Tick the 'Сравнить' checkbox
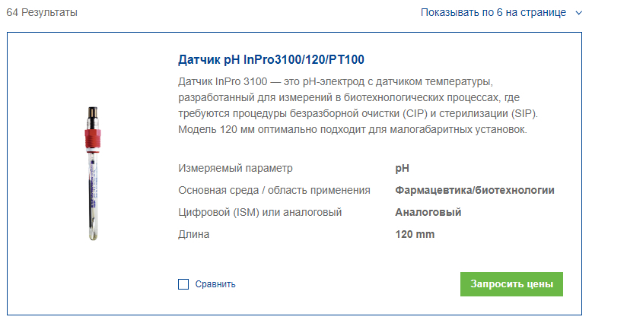This screenshot has width=627, height=323. (x=183, y=284)
